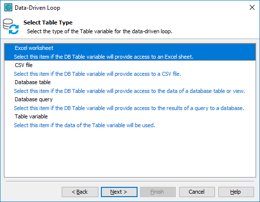
Task: Select the Table variable option
Action: coord(31,116)
